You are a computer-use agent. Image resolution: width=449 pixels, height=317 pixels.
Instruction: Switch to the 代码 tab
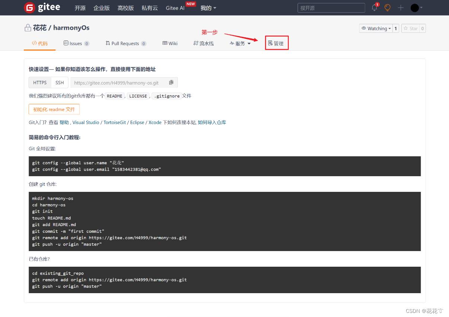click(40, 43)
